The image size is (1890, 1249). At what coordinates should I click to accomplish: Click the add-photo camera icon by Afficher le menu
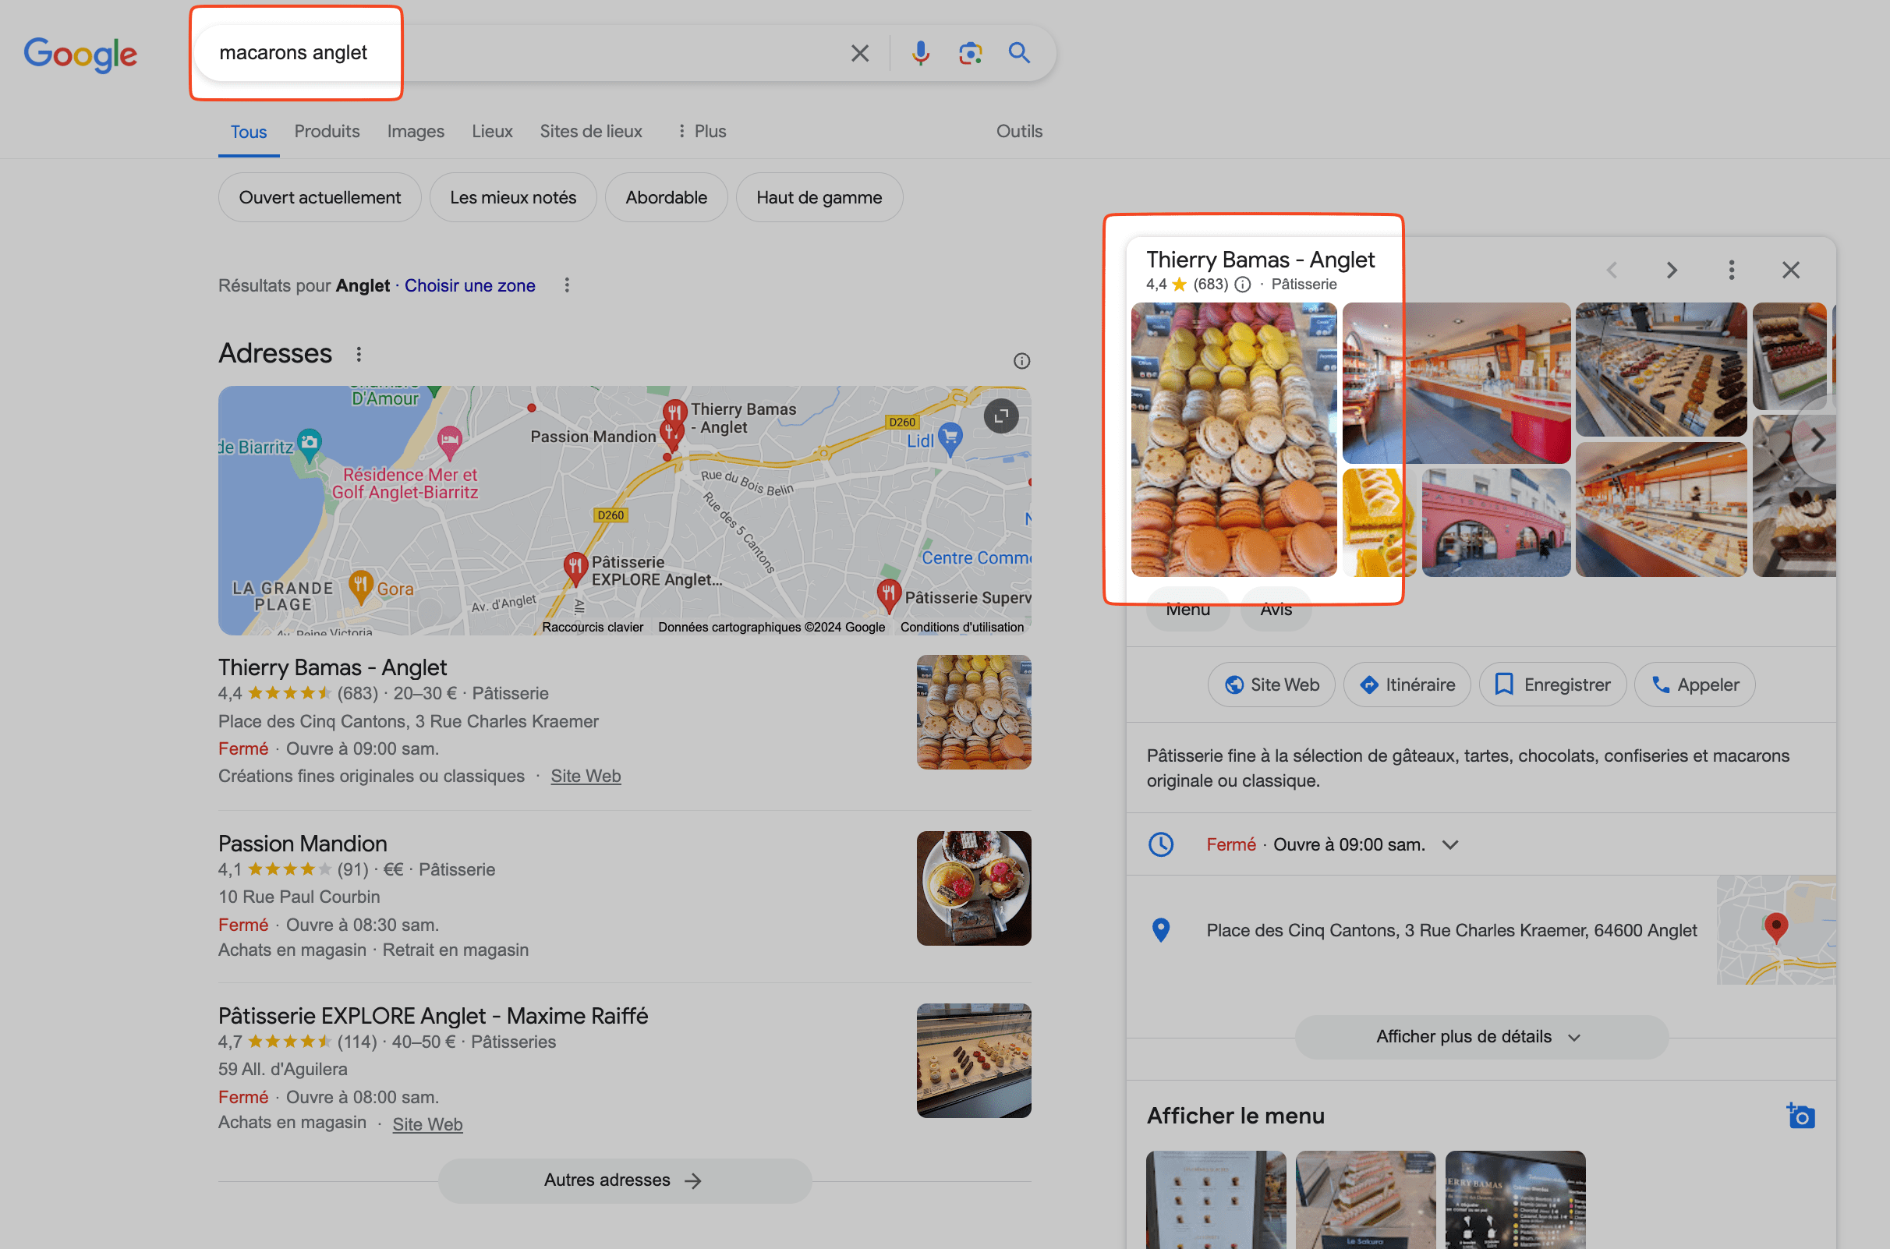tap(1800, 1115)
